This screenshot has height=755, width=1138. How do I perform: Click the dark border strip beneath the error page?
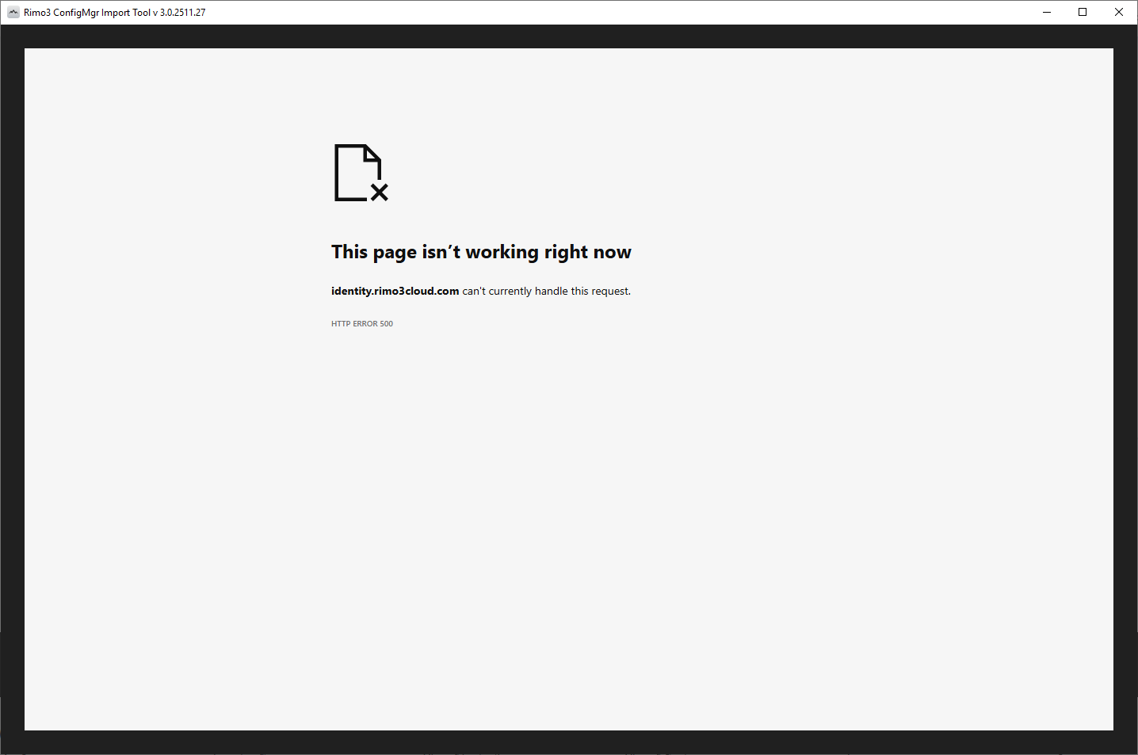pos(569,742)
